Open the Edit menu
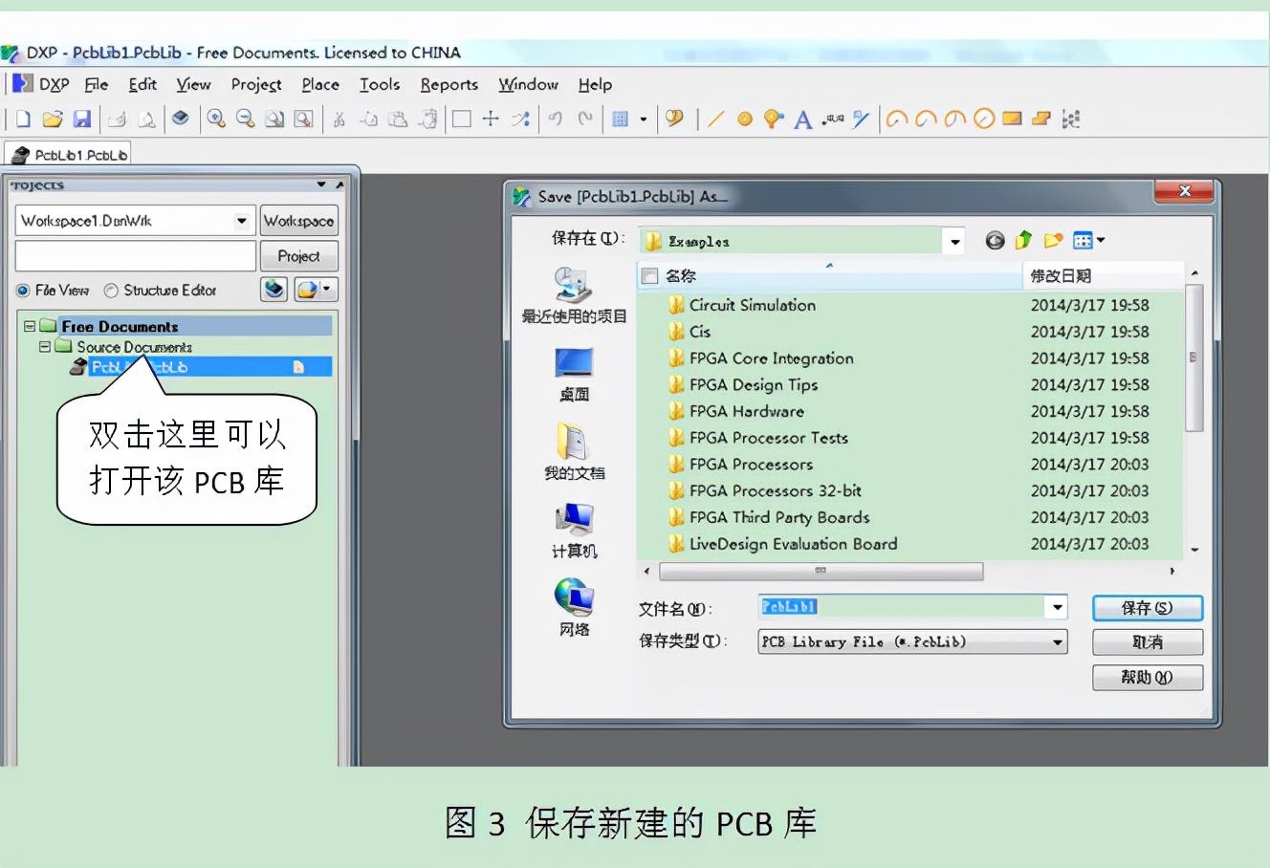 coord(142,84)
